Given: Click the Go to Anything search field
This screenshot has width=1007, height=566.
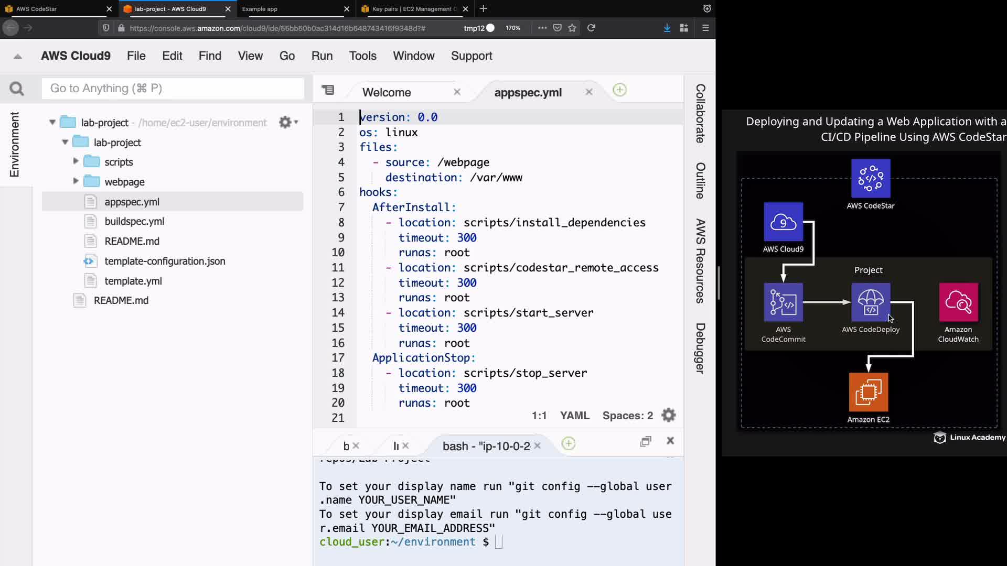Looking at the screenshot, I should click(x=173, y=89).
